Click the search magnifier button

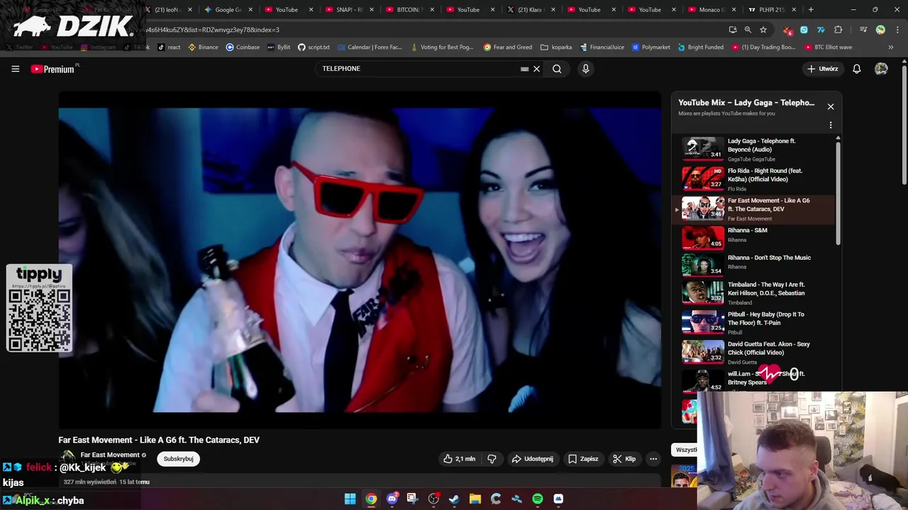(557, 69)
